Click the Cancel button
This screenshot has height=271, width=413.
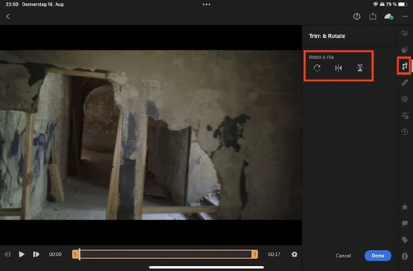343,256
